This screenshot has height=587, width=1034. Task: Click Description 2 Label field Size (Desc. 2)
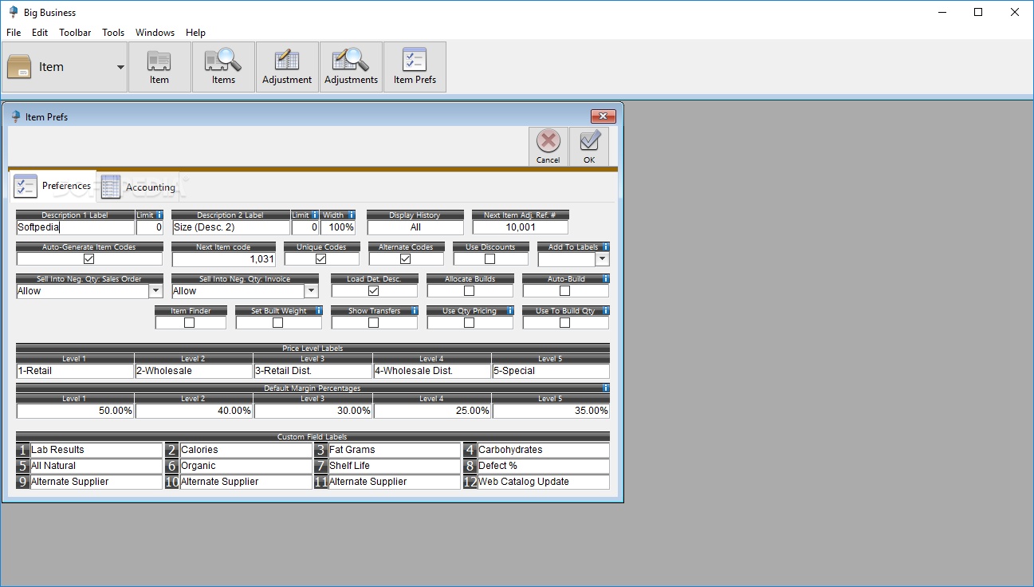(230, 227)
